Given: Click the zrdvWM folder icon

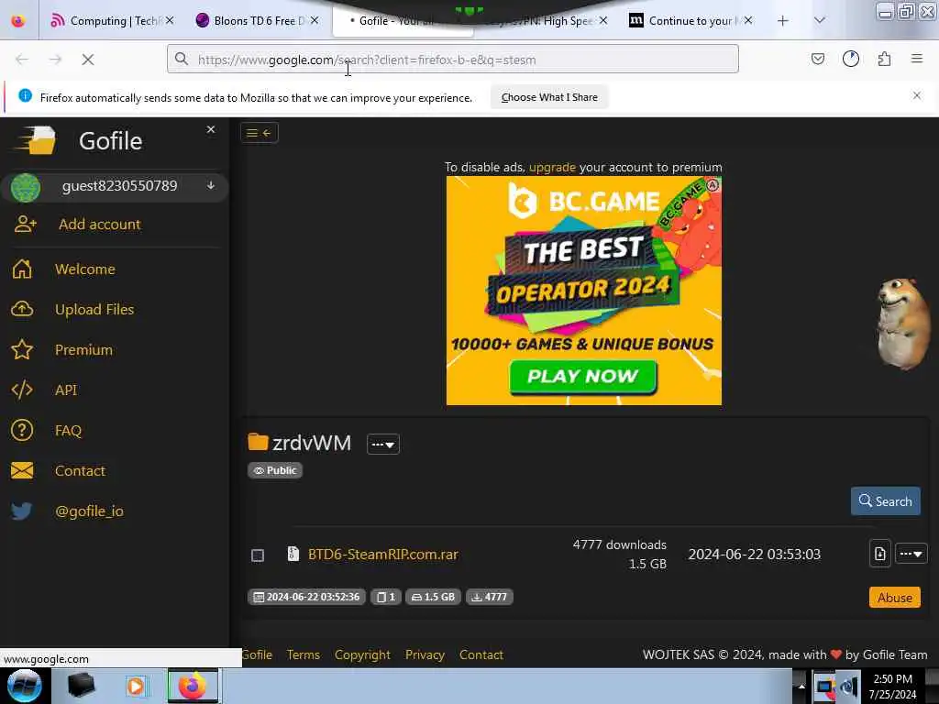Looking at the screenshot, I should click(258, 443).
